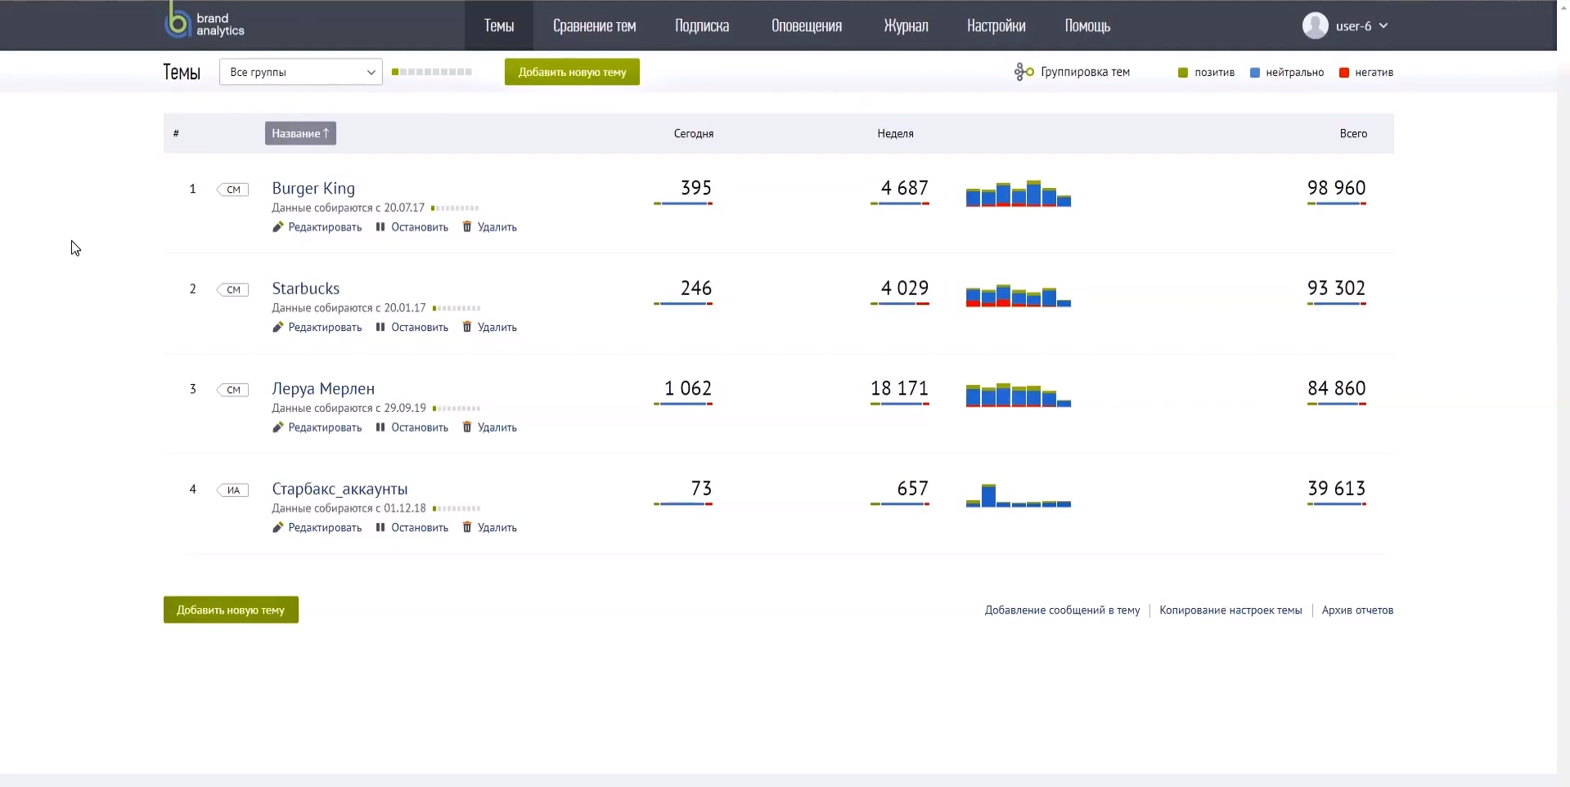Click Starbucks weekly count 4 029
Image resolution: width=1570 pixels, height=787 pixels.
905,288
